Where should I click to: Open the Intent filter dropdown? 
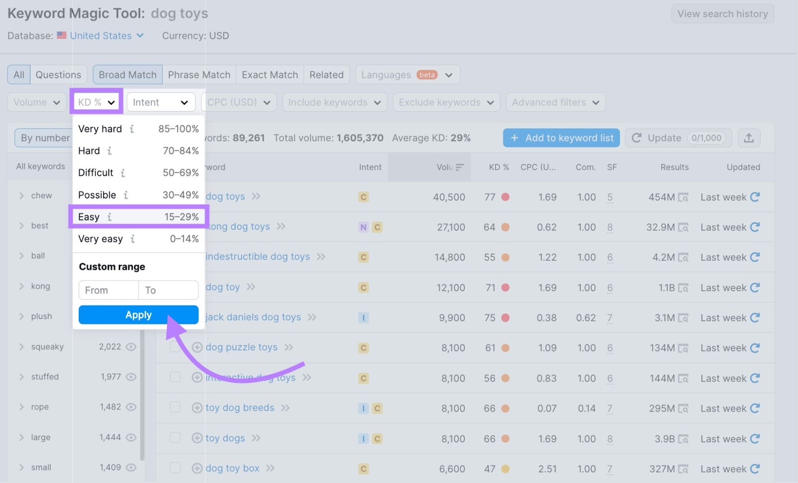tap(161, 102)
